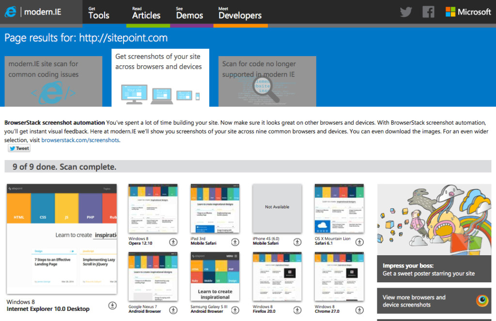Click the Microsoft logo
496x321 pixels.
pos(468,12)
